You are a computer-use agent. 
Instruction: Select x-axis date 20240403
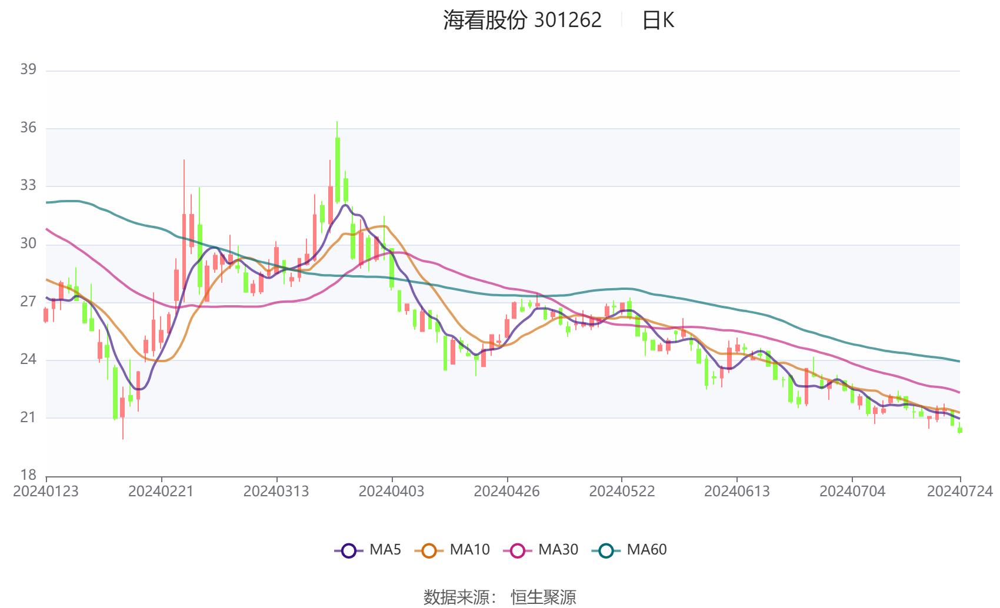pos(392,492)
